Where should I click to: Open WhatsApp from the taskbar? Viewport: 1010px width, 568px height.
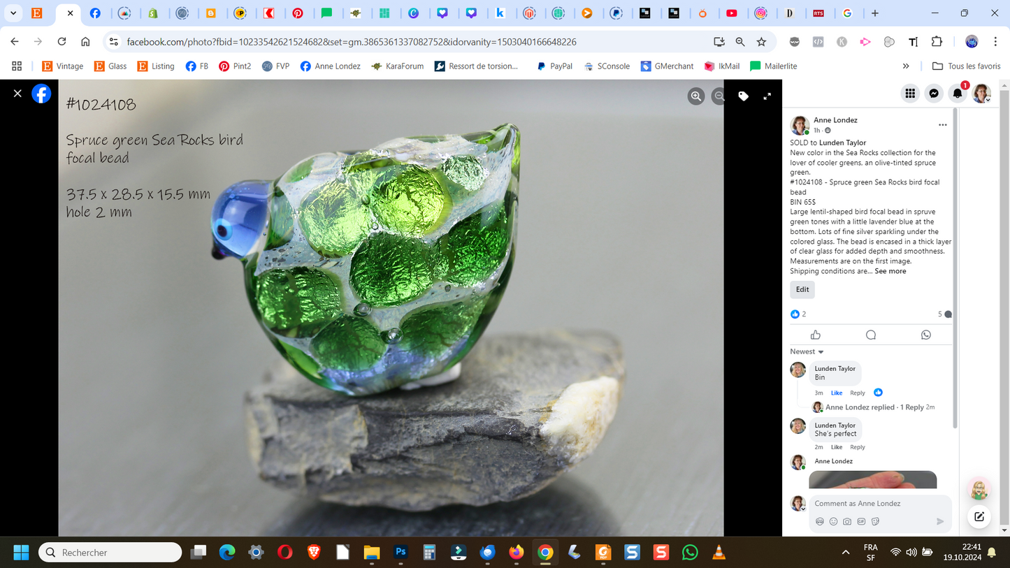pyautogui.click(x=690, y=553)
